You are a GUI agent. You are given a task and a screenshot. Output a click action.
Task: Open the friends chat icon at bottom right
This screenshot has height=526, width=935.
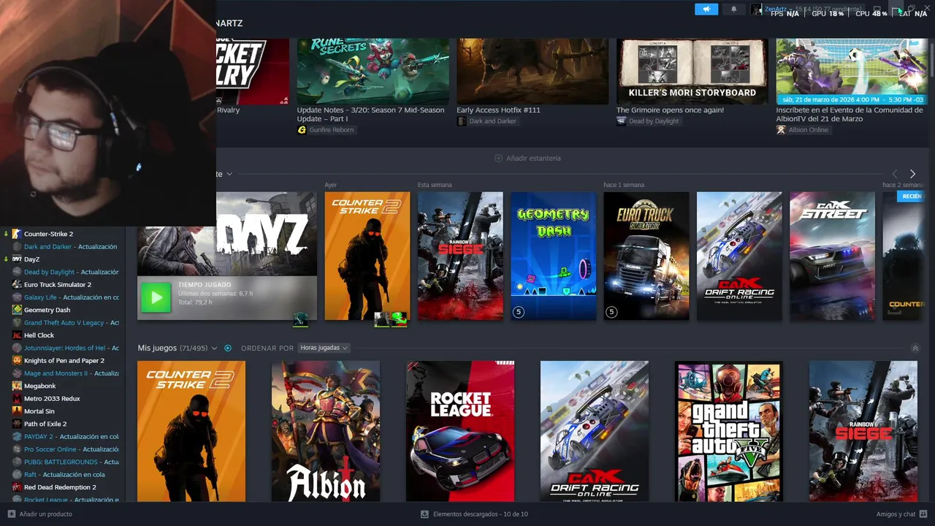click(x=924, y=514)
